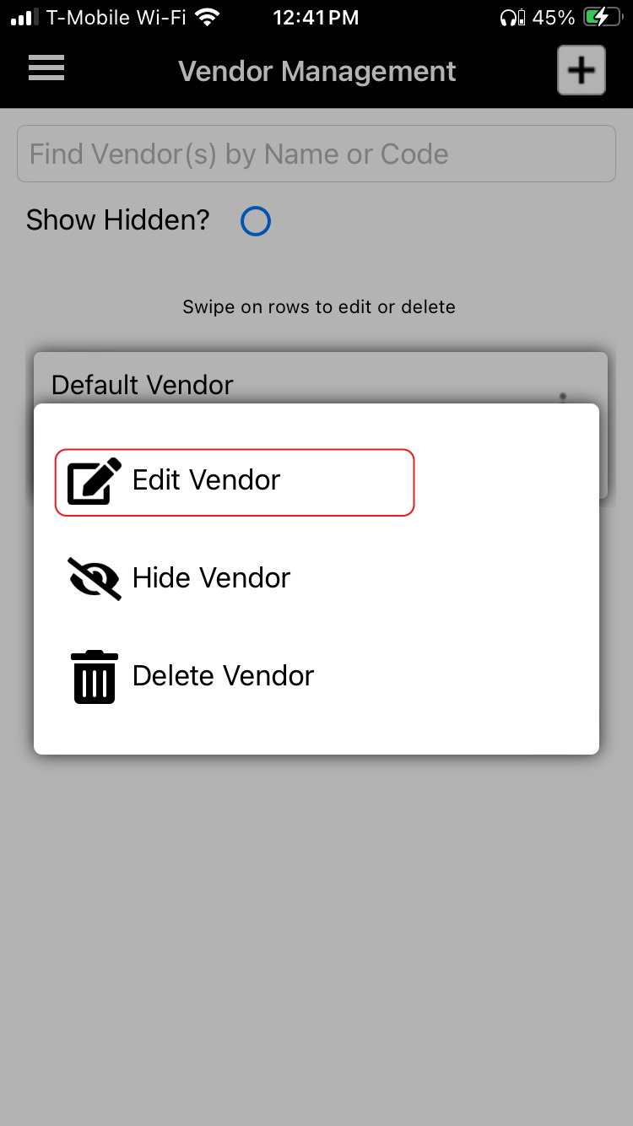Tap the Wi-Fi icon in status bar
The width and height of the screenshot is (633, 1126).
[207, 17]
